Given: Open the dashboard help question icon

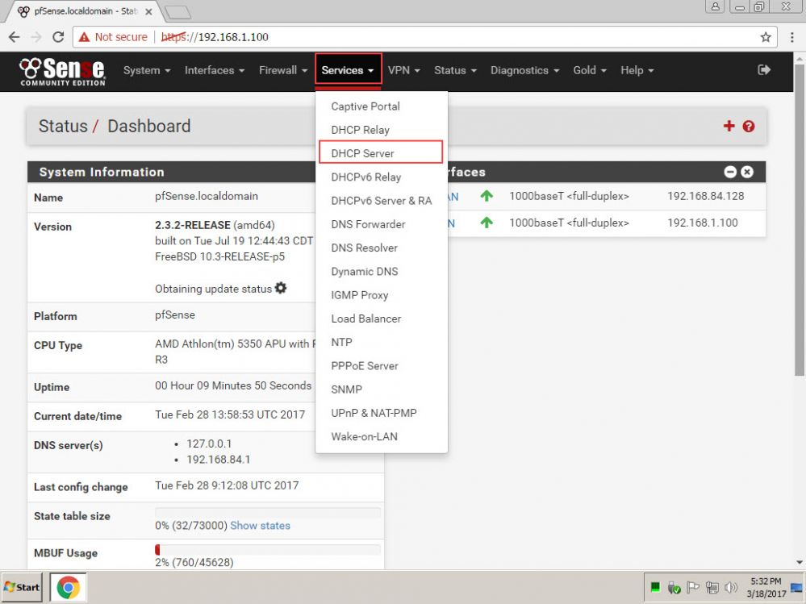Looking at the screenshot, I should tap(749, 127).
